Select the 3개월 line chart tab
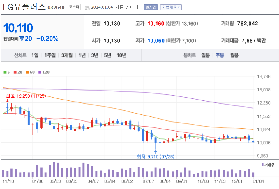279x189 pixels. click(x=67, y=55)
